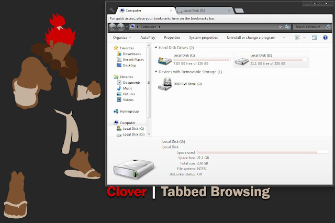Open Documents library

pyautogui.click(x=129, y=83)
